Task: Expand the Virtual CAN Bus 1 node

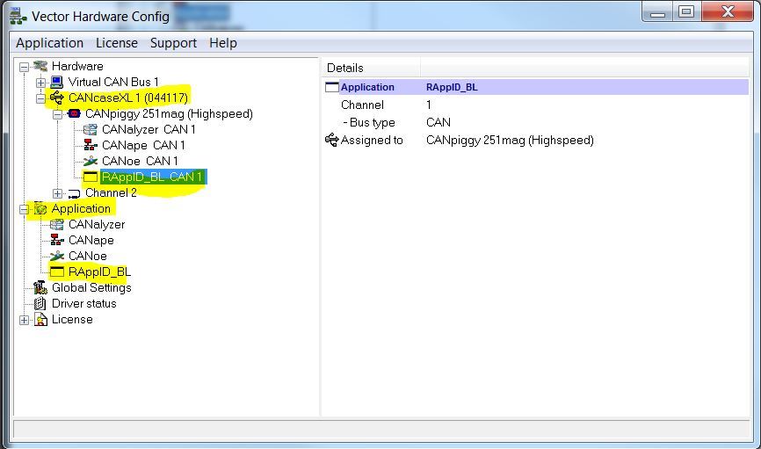Action: 40,83
